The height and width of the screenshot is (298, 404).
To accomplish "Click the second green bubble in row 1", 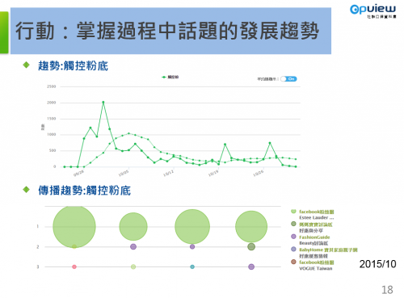I will (133, 227).
